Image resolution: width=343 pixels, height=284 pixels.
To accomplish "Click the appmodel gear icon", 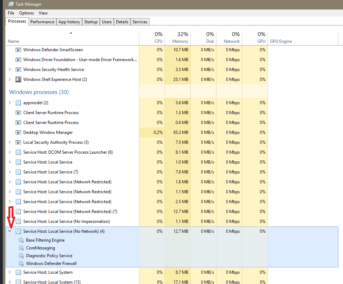I will (x=18, y=103).
